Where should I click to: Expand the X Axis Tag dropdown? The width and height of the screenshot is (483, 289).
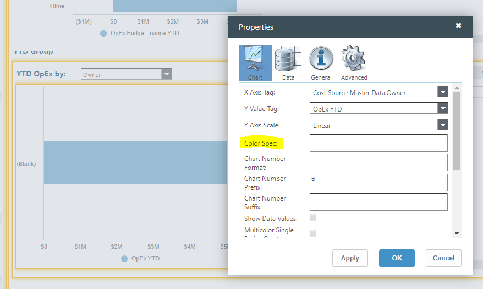[443, 92]
